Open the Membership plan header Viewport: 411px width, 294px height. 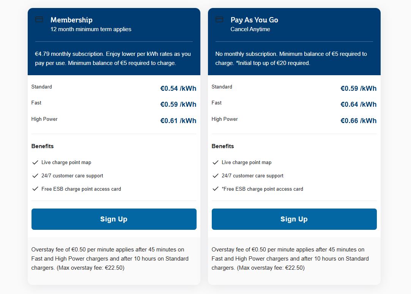coord(71,20)
